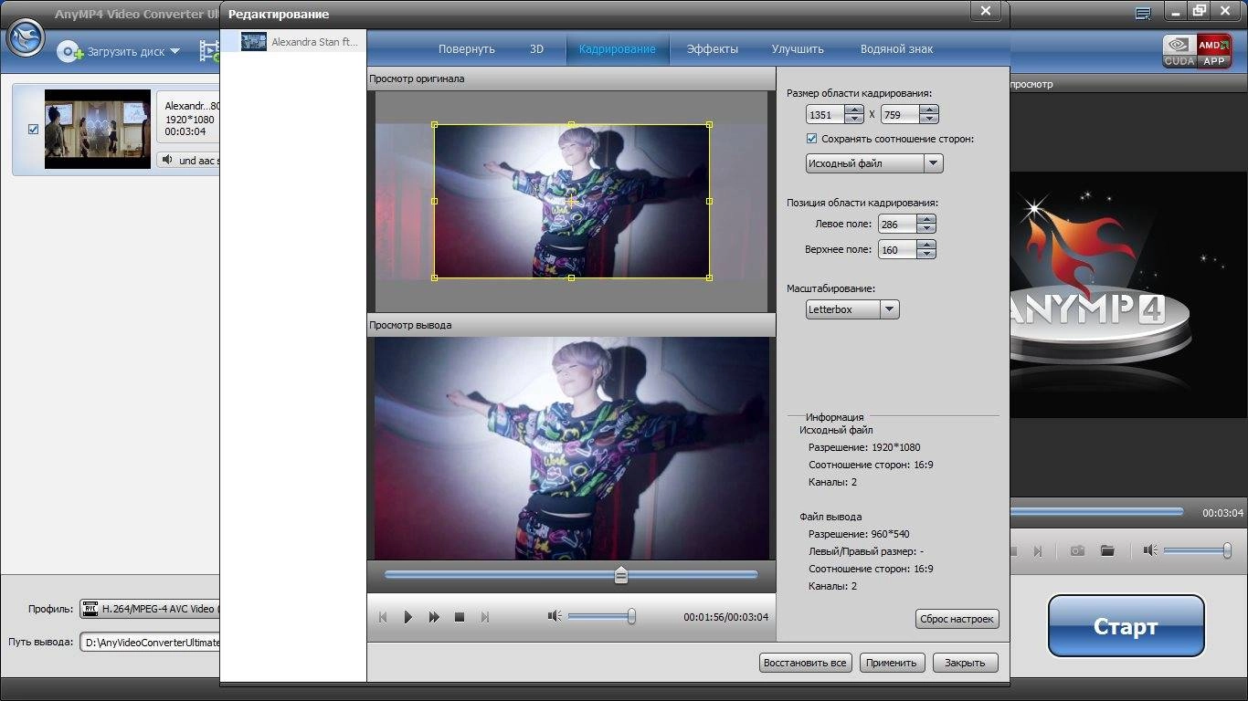Switch to the Эффекты tab
This screenshot has width=1248, height=701.
[x=713, y=49]
